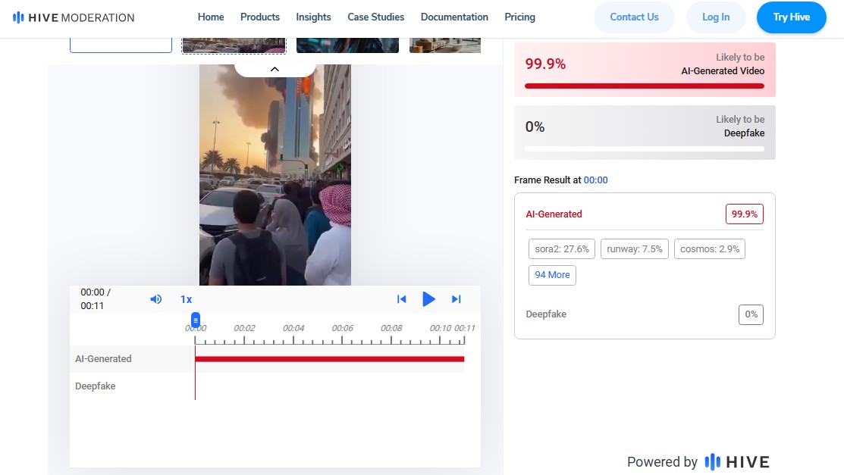
Task: Click the Contact Us button
Action: pyautogui.click(x=634, y=17)
